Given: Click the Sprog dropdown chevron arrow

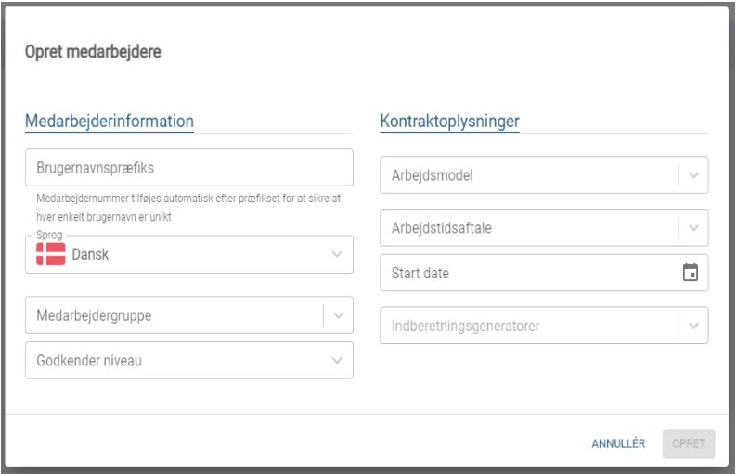Looking at the screenshot, I should (x=337, y=254).
